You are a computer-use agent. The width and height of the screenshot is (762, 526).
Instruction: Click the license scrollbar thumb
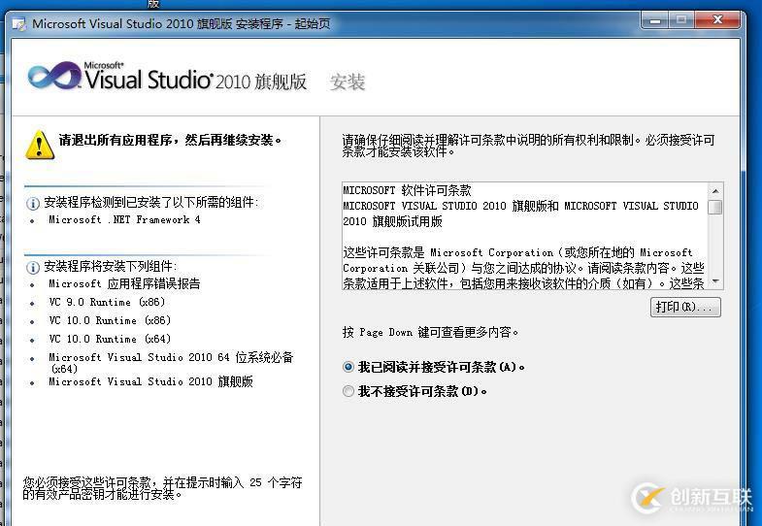[715, 207]
